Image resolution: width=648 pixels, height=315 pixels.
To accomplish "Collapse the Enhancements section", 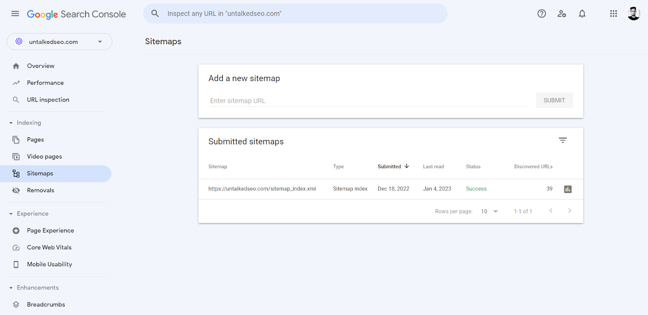I will click(11, 288).
